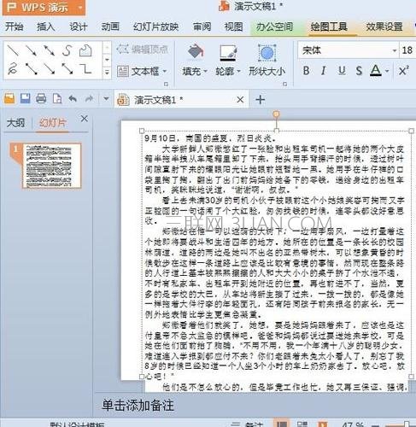Open the 宋体 font name dropdown
Viewport: 416px width, 427px height.
point(395,50)
